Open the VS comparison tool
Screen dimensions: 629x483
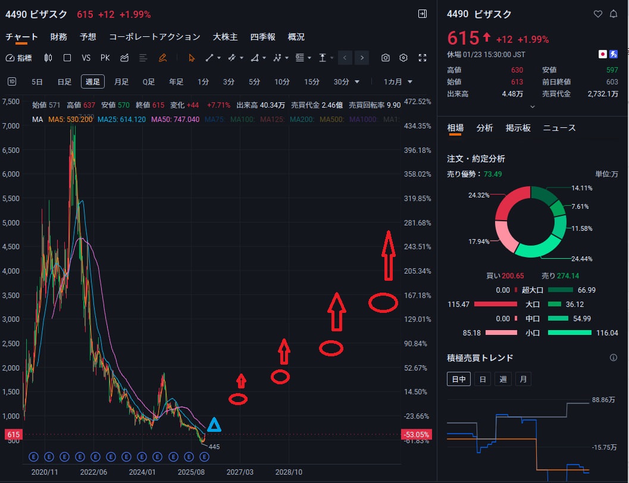(x=86, y=58)
